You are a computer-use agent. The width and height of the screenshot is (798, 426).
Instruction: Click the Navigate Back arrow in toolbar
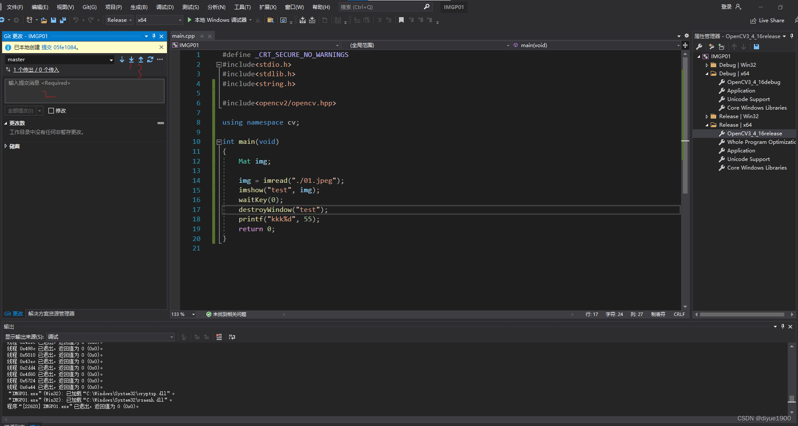tap(3, 20)
